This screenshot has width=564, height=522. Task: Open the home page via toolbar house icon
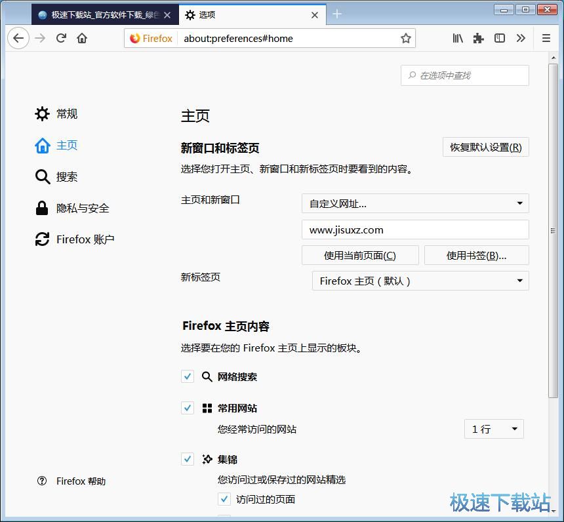point(82,38)
